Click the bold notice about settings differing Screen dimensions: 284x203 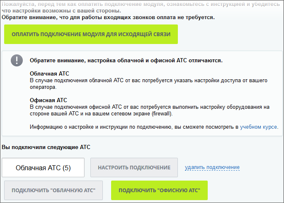(126, 61)
